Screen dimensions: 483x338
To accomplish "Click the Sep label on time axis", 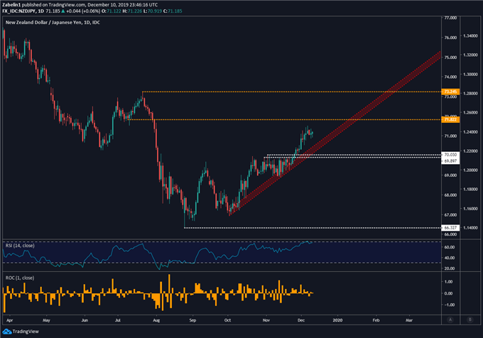I will (x=192, y=320).
